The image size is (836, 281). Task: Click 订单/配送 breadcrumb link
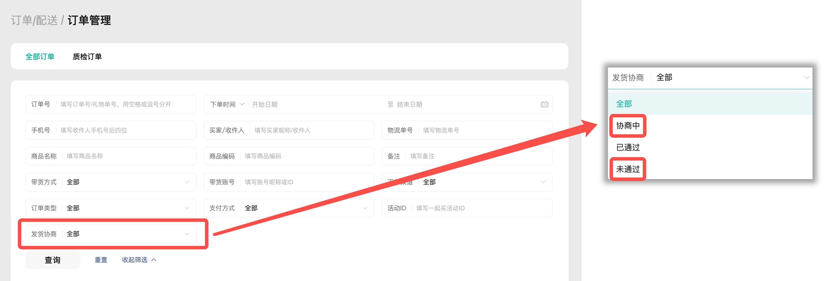[x=34, y=20]
